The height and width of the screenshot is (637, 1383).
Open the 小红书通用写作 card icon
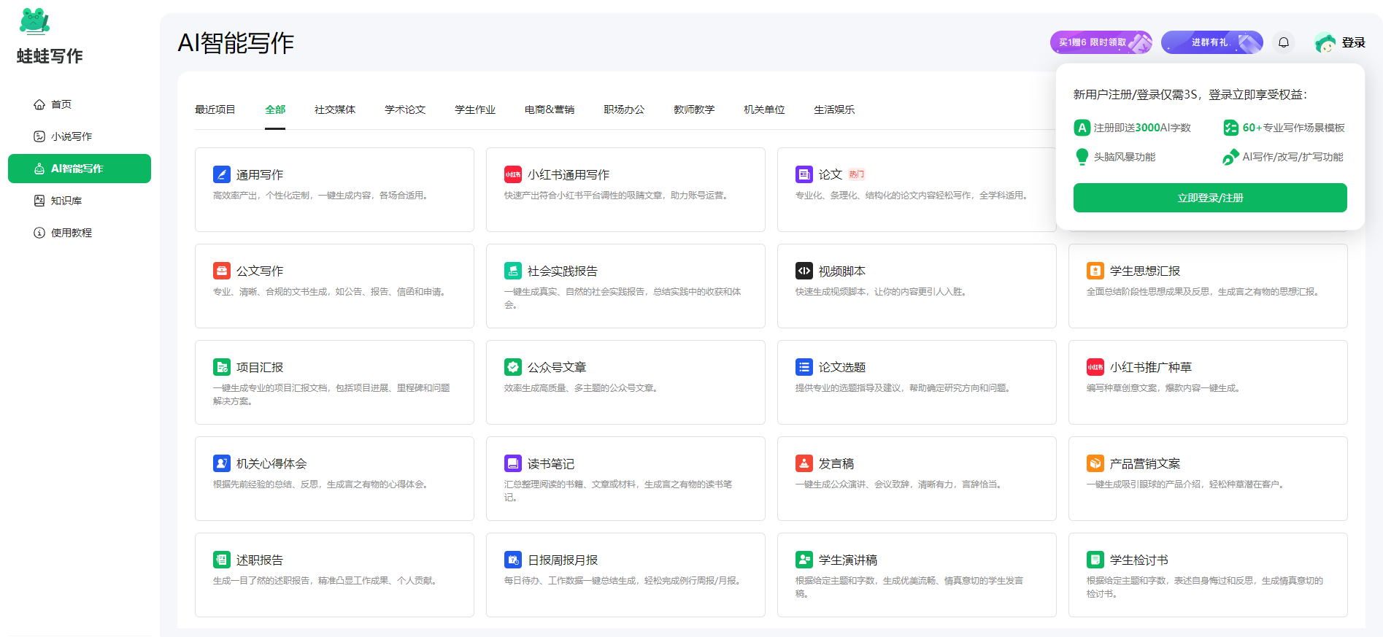tap(513, 174)
